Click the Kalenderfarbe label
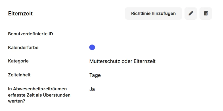The image size is (223, 111). click(23, 48)
